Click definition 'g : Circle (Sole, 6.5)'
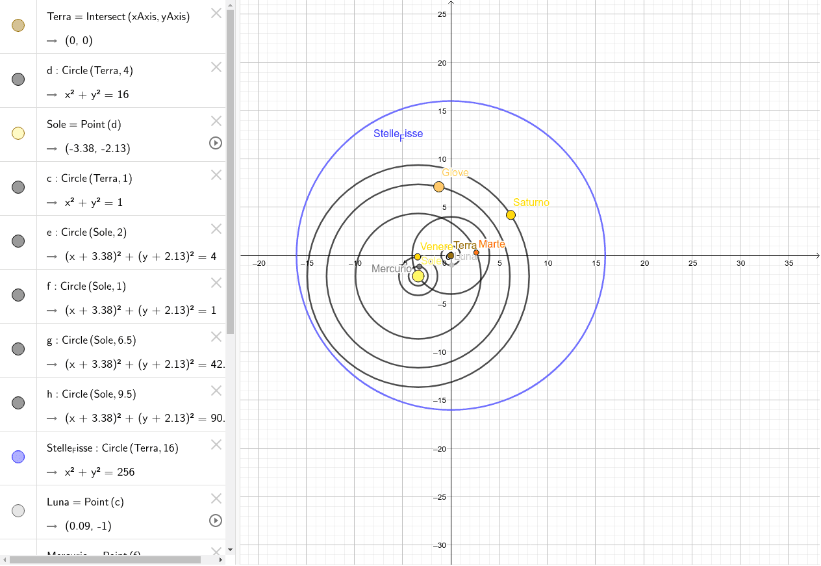This screenshot has width=821, height=566. pyautogui.click(x=92, y=341)
